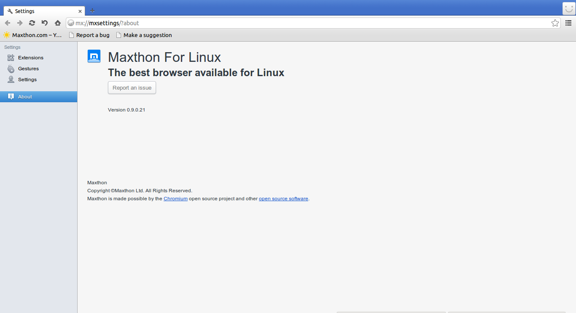
Task: Click the Maxthon logo above the title
Action: point(94,56)
